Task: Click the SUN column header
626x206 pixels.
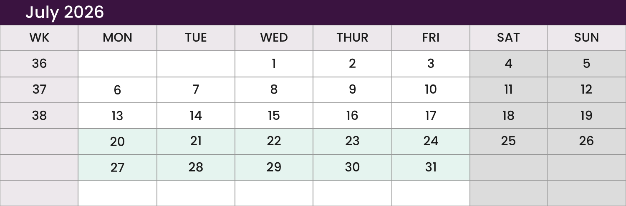Action: (x=586, y=38)
